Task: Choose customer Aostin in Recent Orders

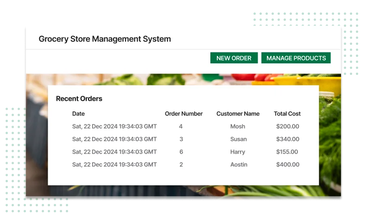Action: [238, 165]
